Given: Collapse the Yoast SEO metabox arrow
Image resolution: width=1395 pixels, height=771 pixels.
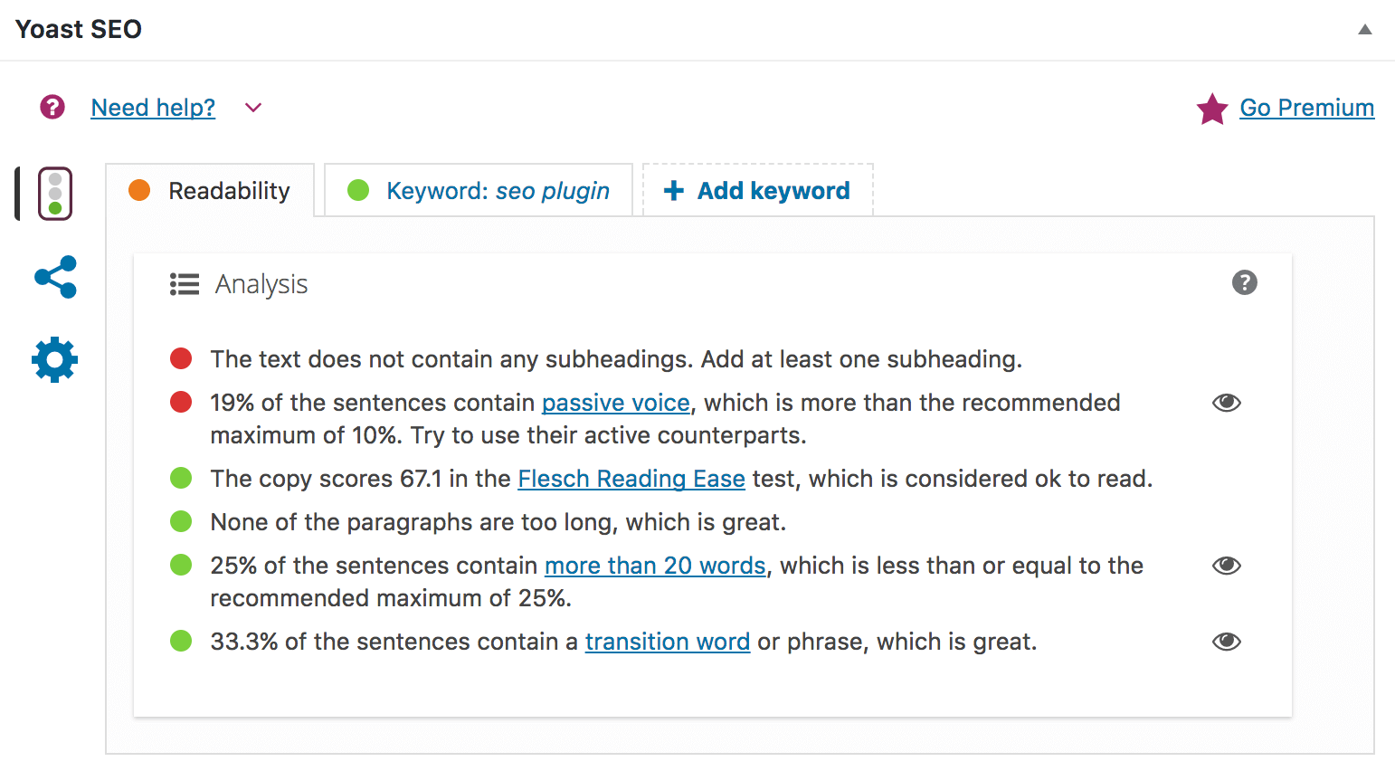Looking at the screenshot, I should tap(1365, 29).
